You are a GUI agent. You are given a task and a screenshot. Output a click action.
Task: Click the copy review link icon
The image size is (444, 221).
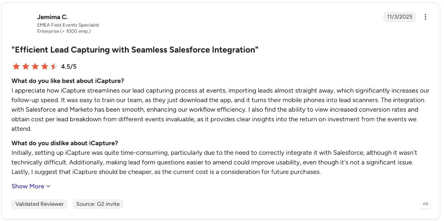(x=425, y=203)
